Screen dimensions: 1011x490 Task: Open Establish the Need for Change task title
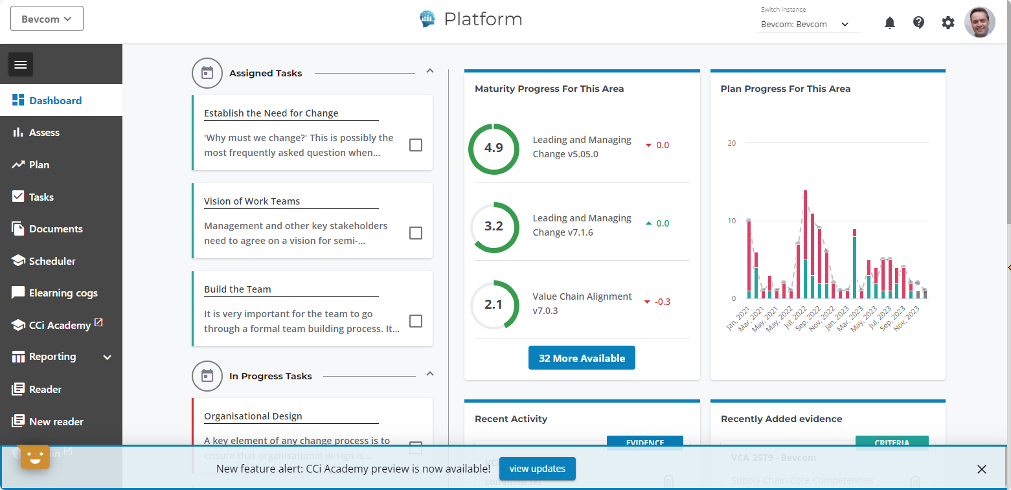tap(271, 113)
